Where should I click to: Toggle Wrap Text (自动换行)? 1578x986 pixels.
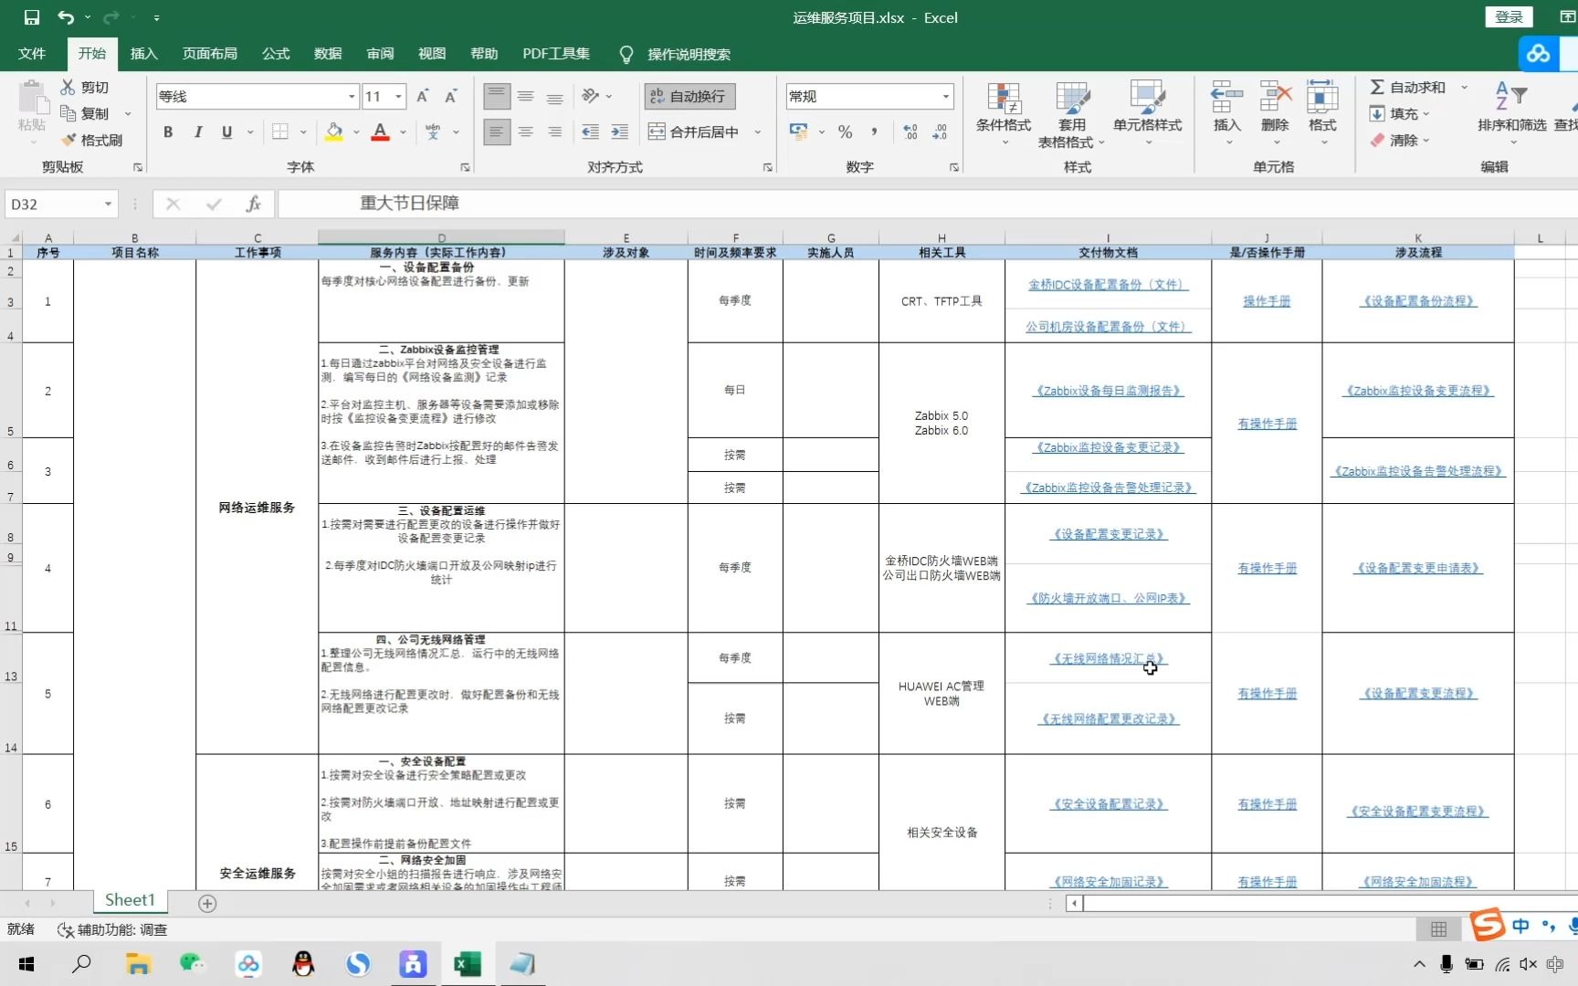[x=689, y=96]
